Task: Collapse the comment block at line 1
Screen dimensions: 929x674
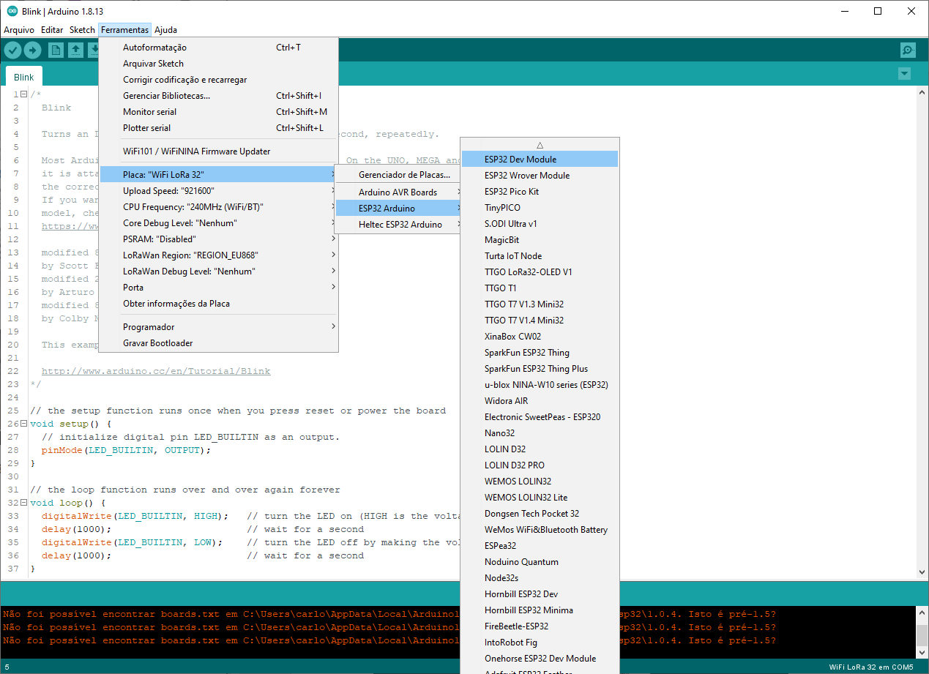Action: (x=24, y=94)
